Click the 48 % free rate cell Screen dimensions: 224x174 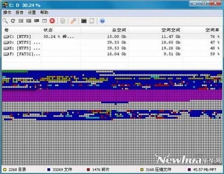215,48
